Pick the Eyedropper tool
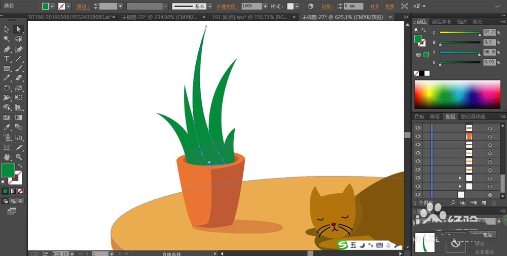 [x=7, y=127]
